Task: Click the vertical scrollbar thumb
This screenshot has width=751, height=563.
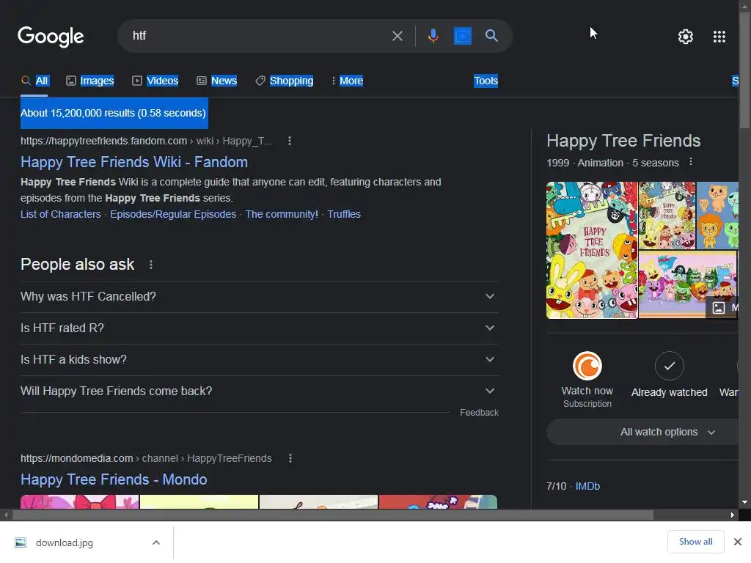Action: click(744, 70)
